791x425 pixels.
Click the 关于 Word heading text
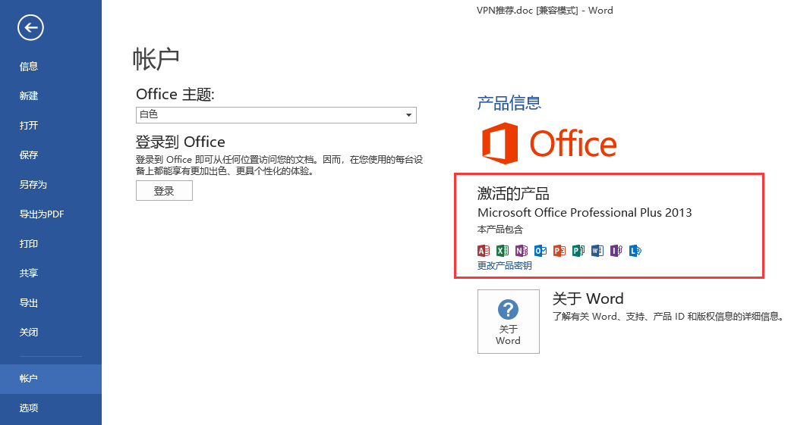point(588,298)
